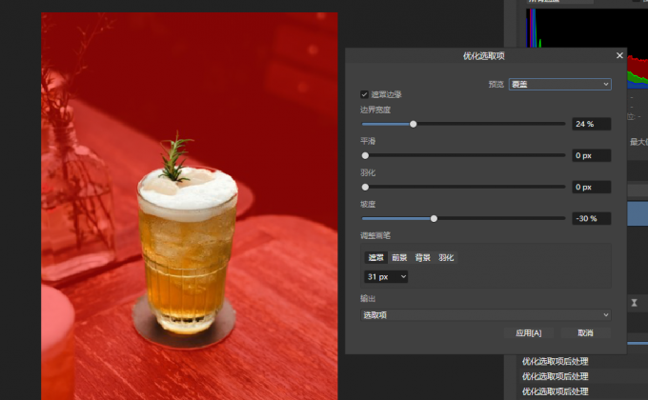Click the hourglass icon in right panel
The width and height of the screenshot is (648, 400).
pos(634,303)
